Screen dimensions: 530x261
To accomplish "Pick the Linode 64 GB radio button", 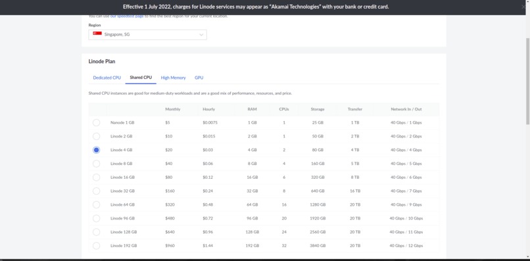I will (x=96, y=204).
